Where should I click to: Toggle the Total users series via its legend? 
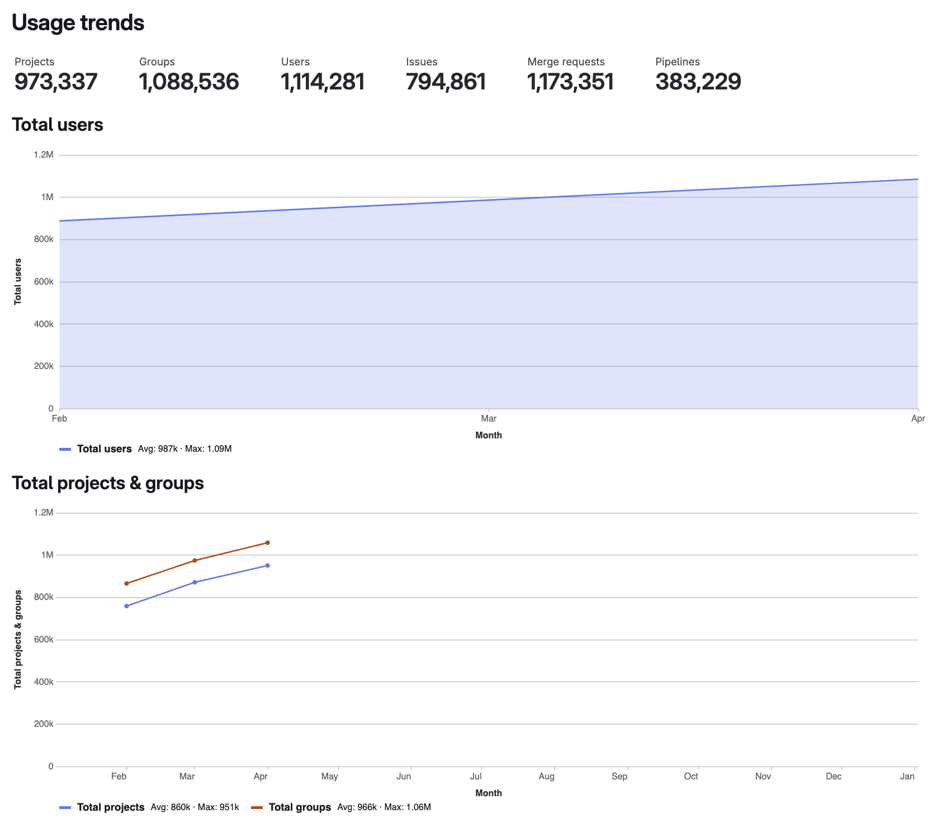[105, 448]
